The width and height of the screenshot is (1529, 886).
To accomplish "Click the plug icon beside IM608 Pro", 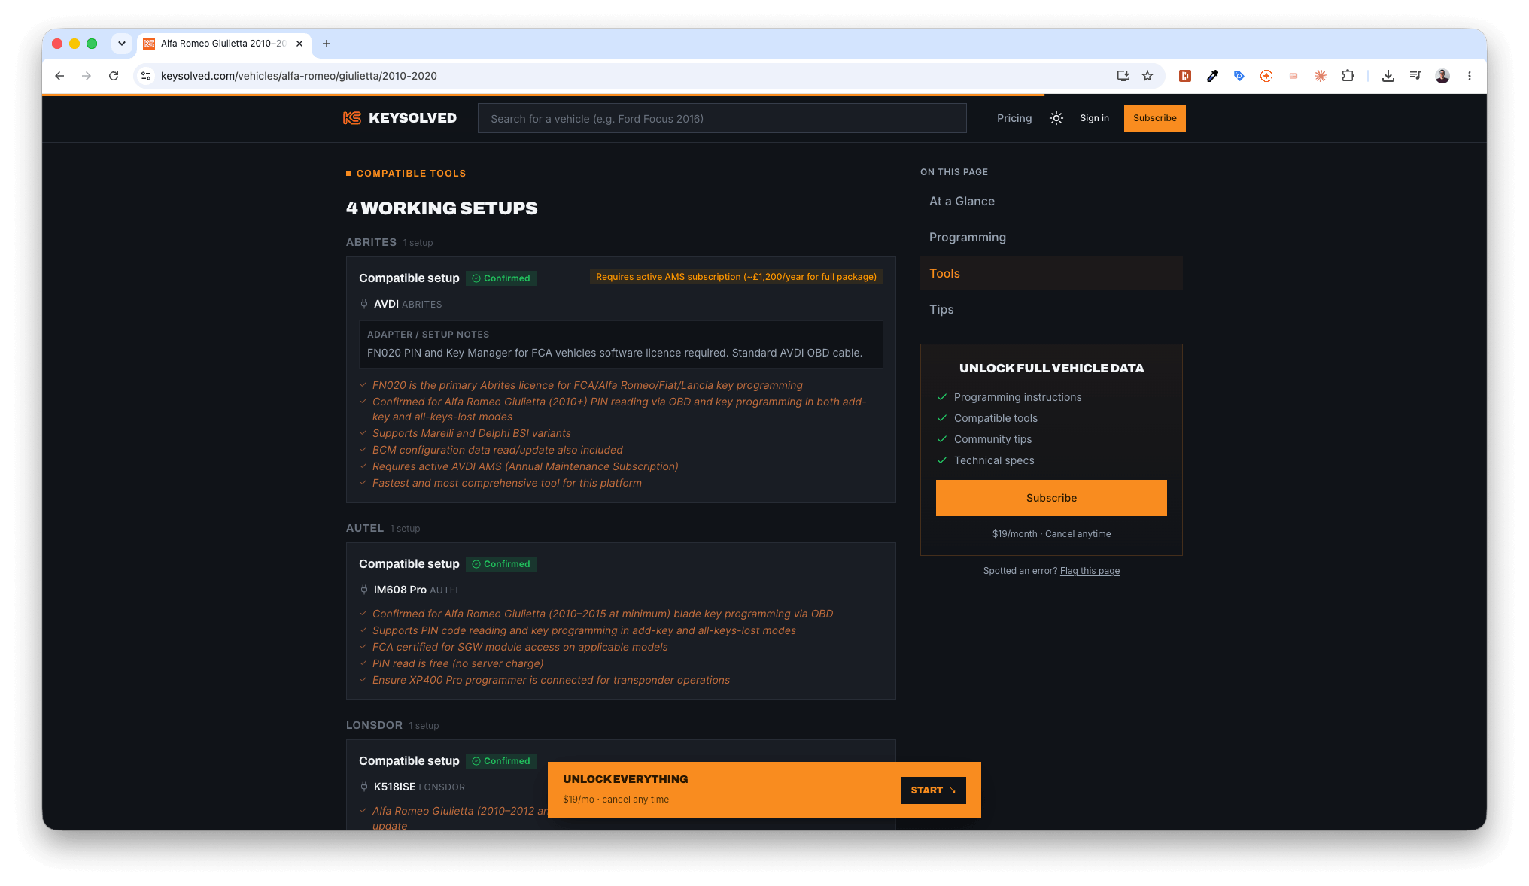I will [364, 590].
